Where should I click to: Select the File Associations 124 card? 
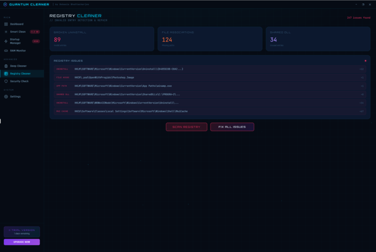210,39
